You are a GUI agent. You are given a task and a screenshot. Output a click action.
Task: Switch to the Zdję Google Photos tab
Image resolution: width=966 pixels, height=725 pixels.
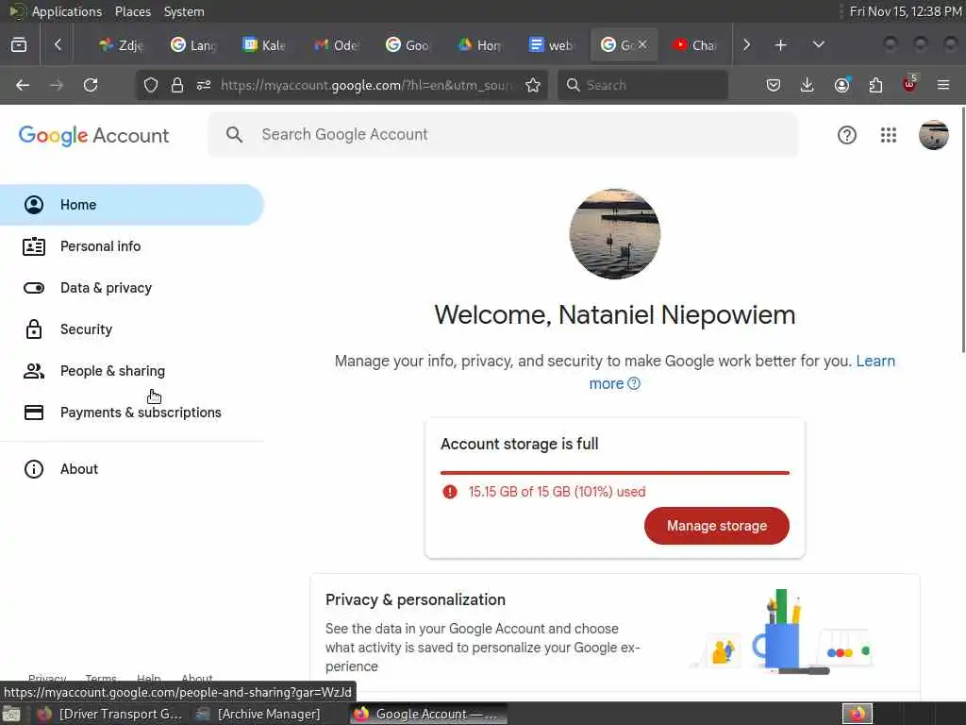122,45
